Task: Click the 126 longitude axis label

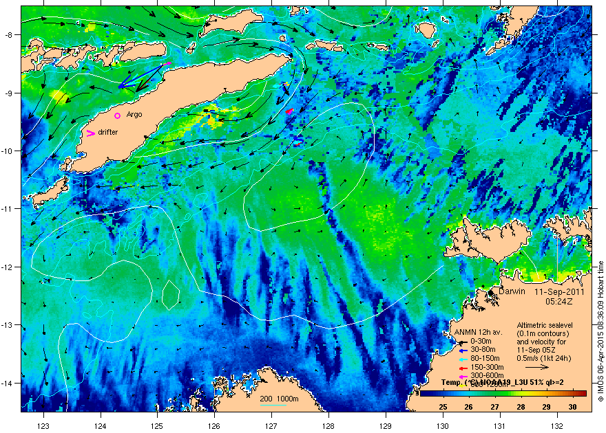Action: coord(214,426)
